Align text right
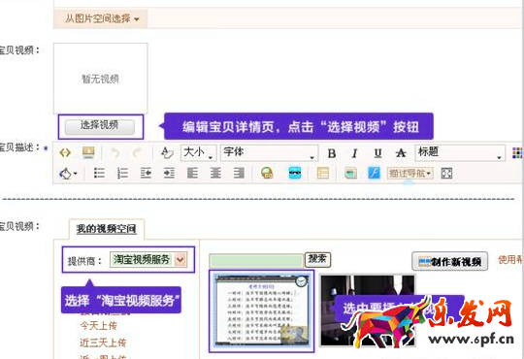 [239, 173]
